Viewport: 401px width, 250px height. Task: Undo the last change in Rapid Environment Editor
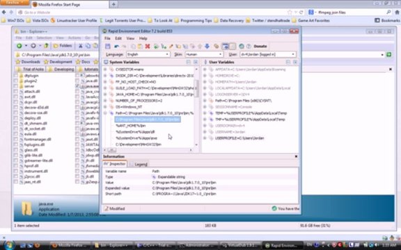click(x=116, y=47)
